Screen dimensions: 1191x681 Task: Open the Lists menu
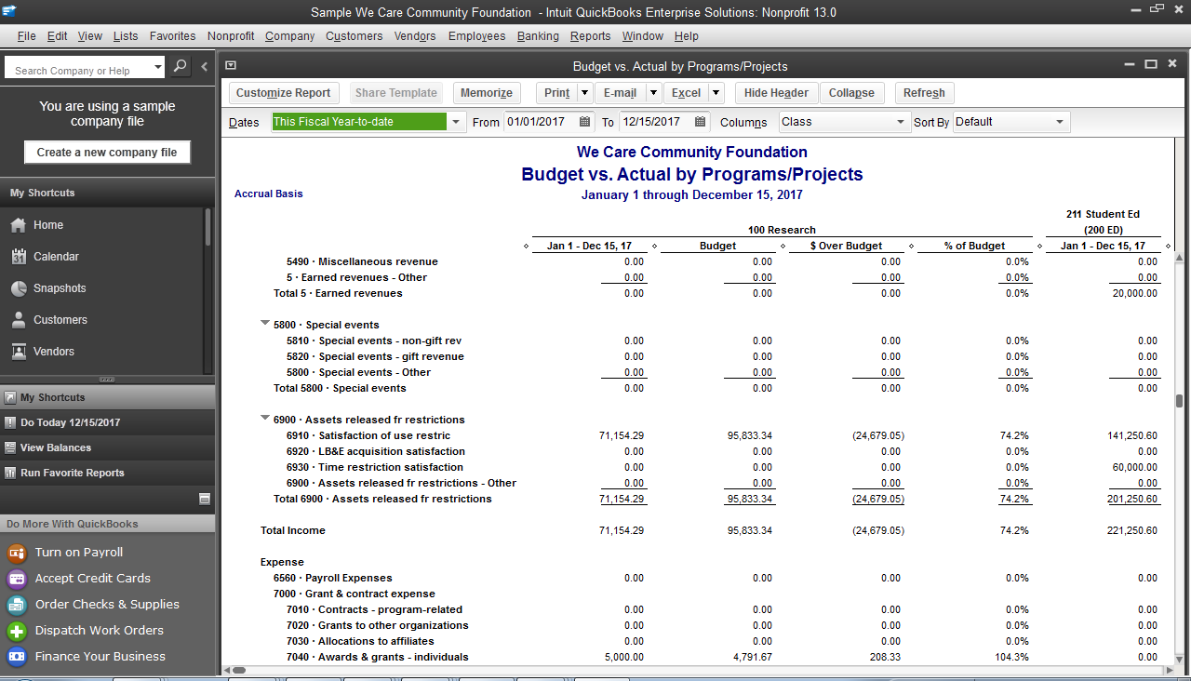coord(126,36)
